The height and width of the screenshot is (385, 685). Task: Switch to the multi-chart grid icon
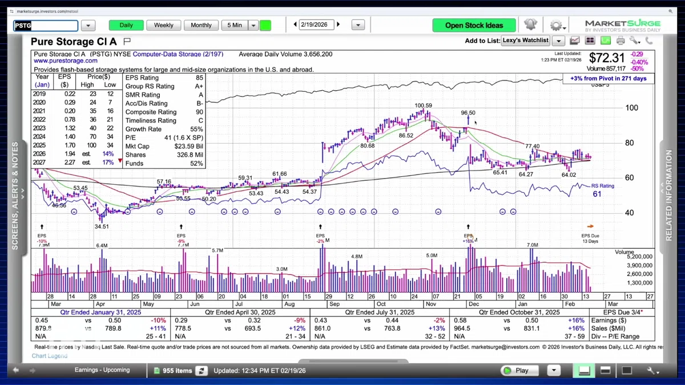click(x=590, y=40)
